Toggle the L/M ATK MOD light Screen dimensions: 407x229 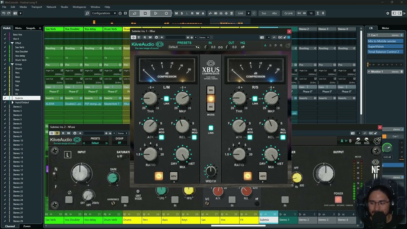pyautogui.click(x=162, y=137)
